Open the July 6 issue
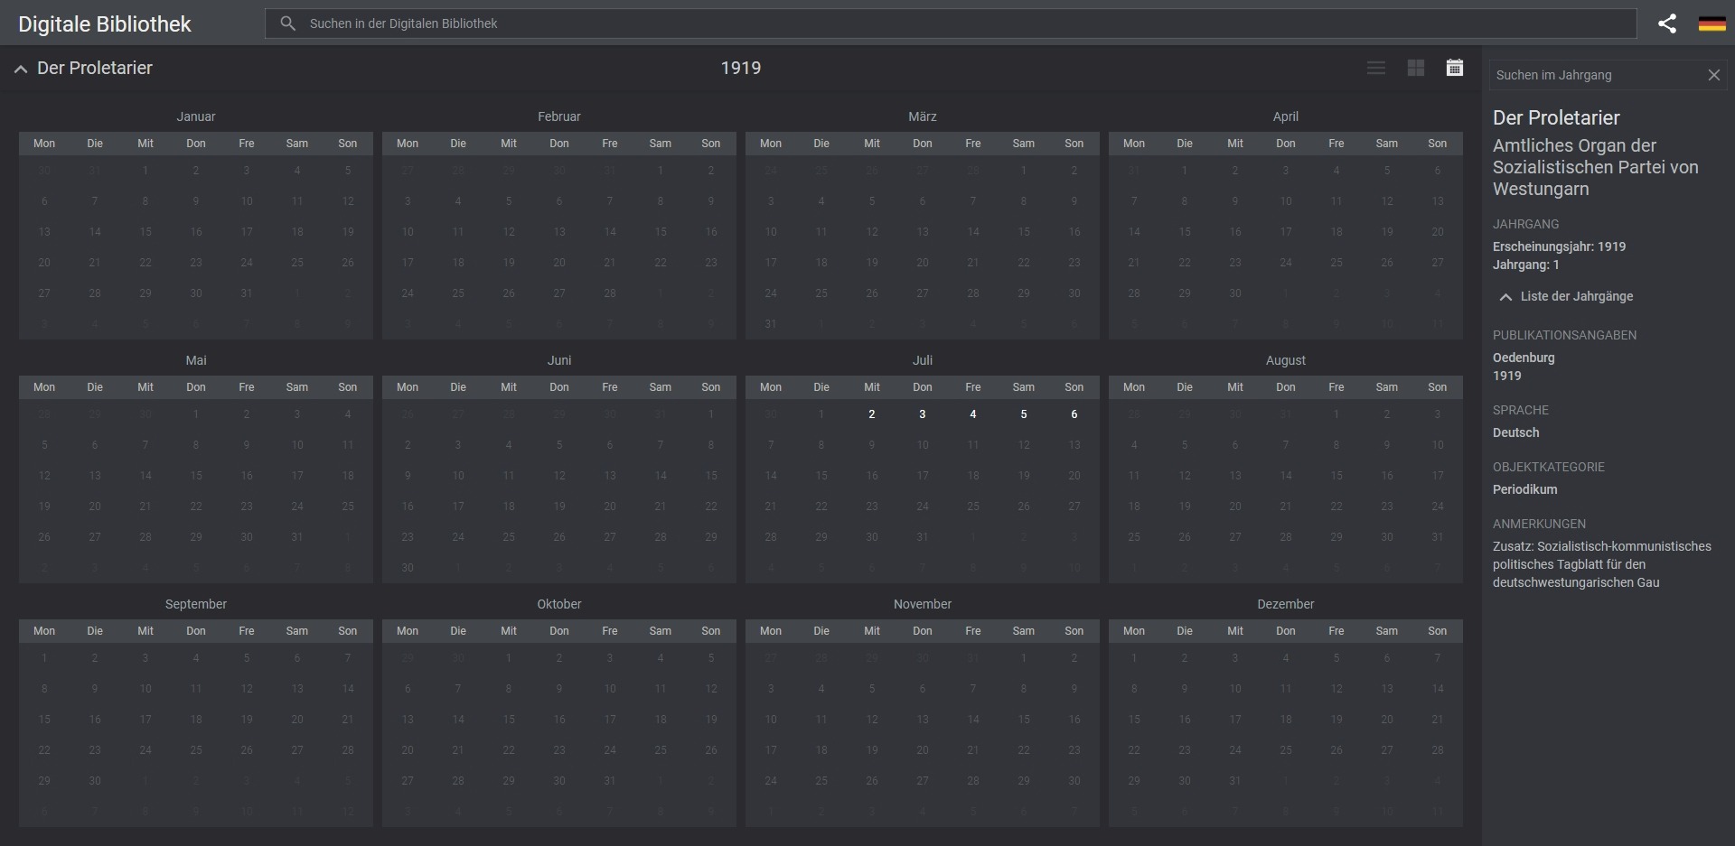Screen dimensions: 1735x846 pyautogui.click(x=1074, y=414)
